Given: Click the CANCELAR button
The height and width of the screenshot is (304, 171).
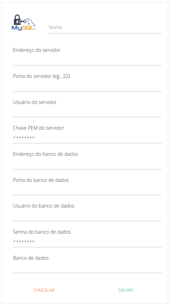Looking at the screenshot, I should click(44, 290).
